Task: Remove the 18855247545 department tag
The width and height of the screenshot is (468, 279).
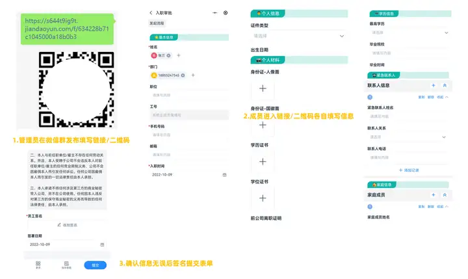Action: 183,75
